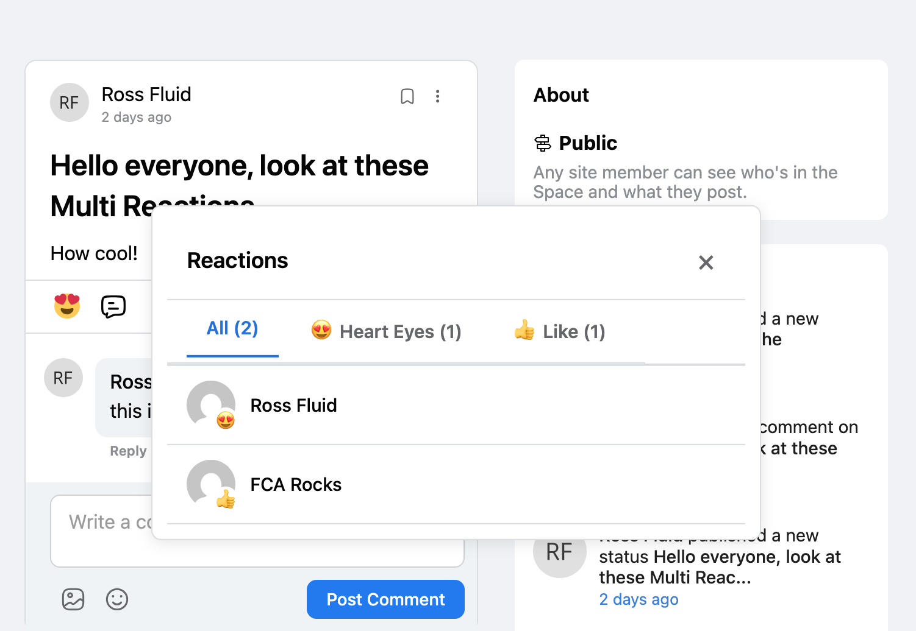This screenshot has width=916, height=631.
Task: Open the image attachment icon in comment box
Action: click(73, 599)
